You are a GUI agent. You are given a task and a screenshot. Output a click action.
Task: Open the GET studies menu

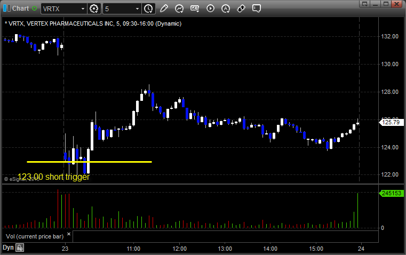click(195, 9)
